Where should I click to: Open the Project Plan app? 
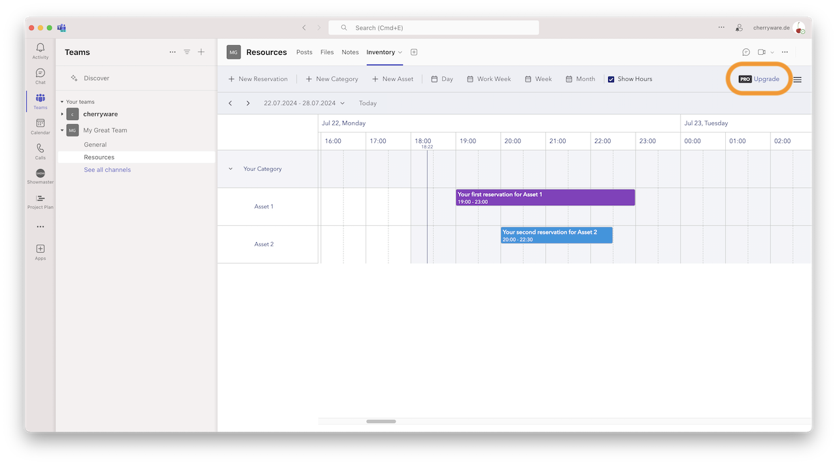41,199
